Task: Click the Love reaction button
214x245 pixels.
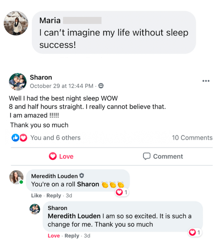Action: (x=61, y=156)
